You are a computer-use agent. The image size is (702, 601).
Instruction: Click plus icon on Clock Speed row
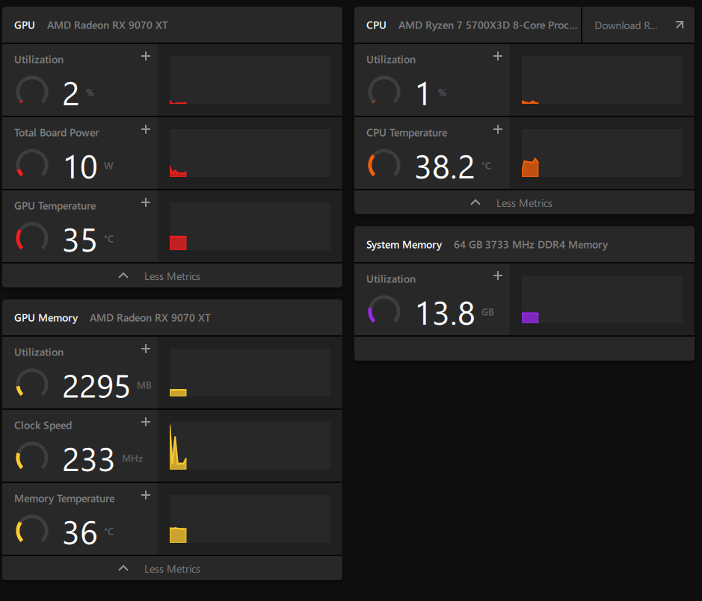click(146, 422)
